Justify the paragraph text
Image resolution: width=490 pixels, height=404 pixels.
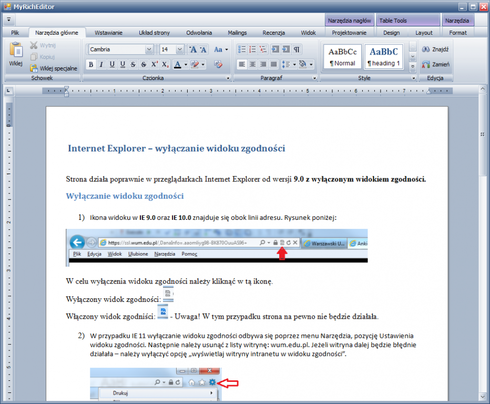(274, 64)
